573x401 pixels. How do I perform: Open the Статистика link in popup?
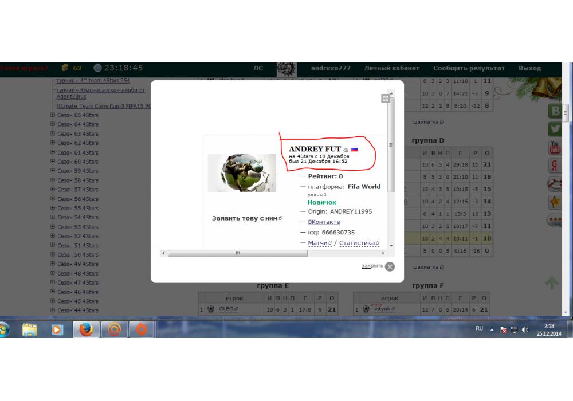(x=359, y=243)
